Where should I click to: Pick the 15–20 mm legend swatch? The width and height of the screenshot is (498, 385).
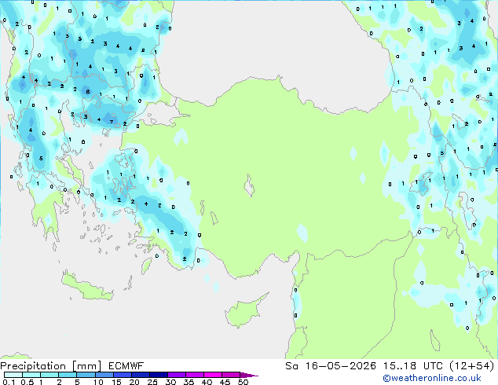coord(122,375)
